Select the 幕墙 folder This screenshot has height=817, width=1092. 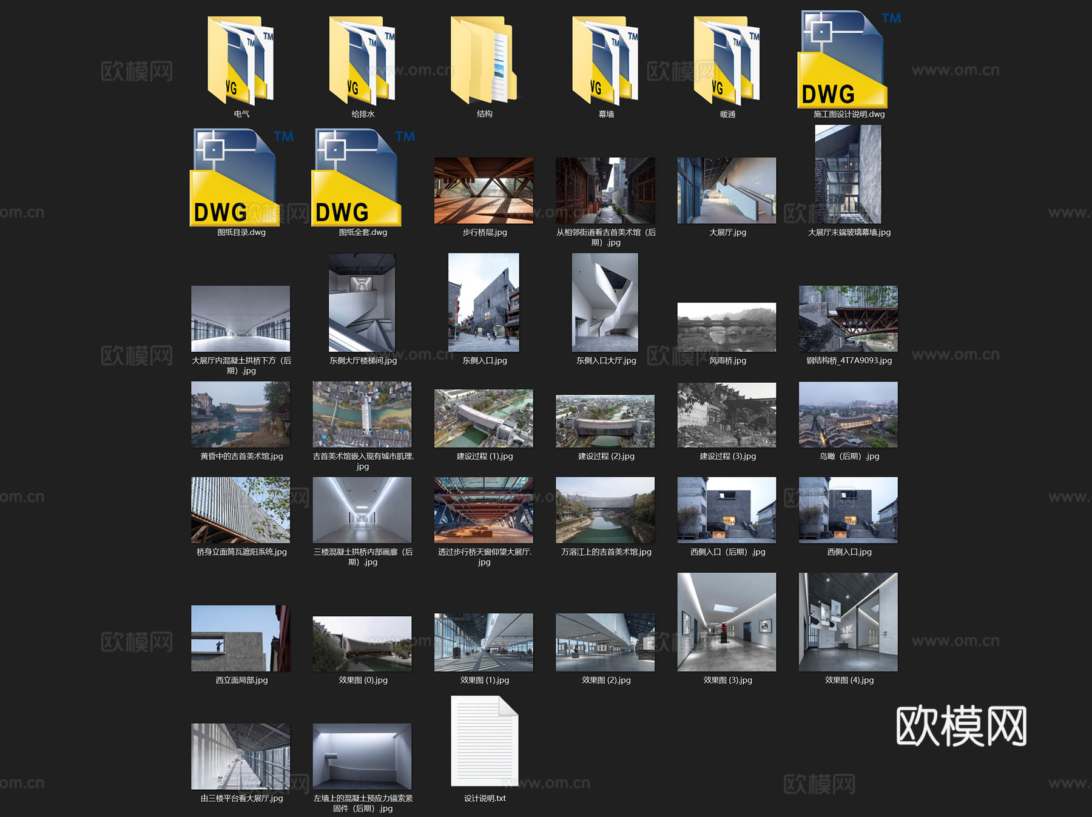[605, 59]
